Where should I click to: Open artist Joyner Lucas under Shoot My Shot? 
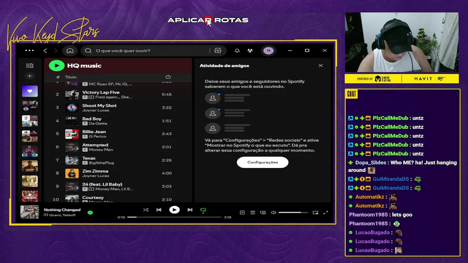[x=95, y=110]
